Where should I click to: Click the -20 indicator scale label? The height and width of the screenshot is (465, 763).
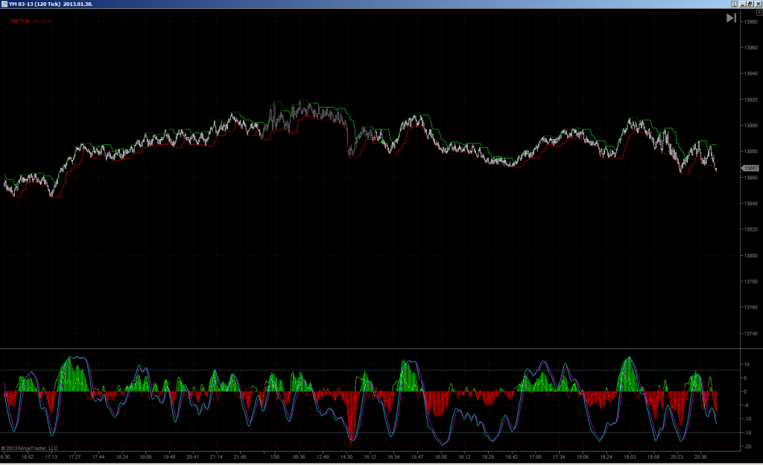pyautogui.click(x=747, y=446)
